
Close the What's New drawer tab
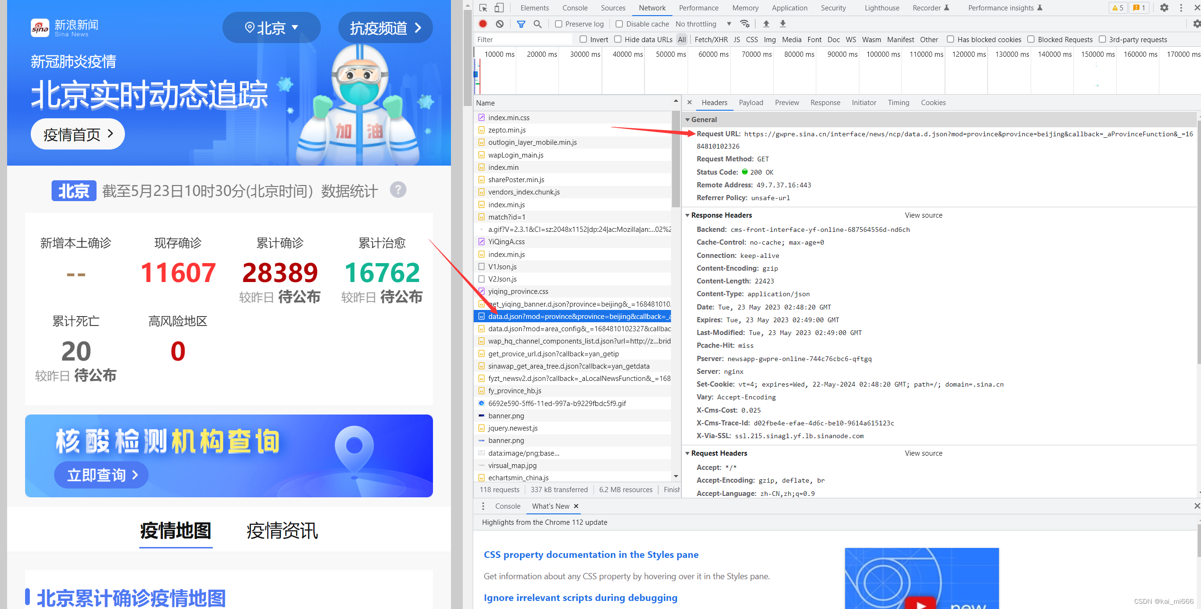pos(576,506)
